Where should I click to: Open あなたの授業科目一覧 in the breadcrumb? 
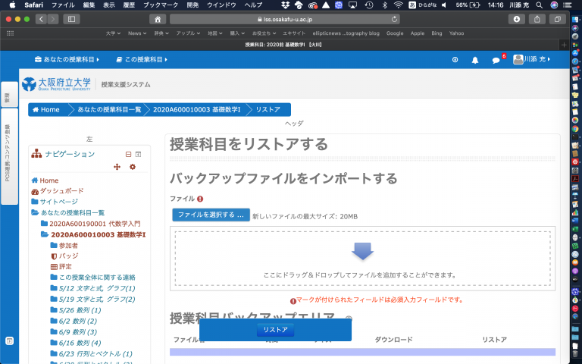pos(109,109)
